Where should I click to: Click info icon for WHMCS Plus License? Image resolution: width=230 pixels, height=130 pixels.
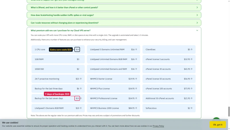pyautogui.click(x=136, y=89)
